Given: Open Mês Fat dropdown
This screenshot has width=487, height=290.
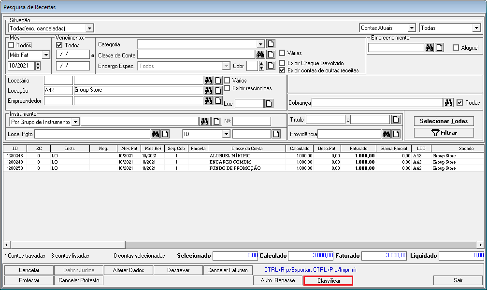Looking at the screenshot, I should (x=46, y=55).
